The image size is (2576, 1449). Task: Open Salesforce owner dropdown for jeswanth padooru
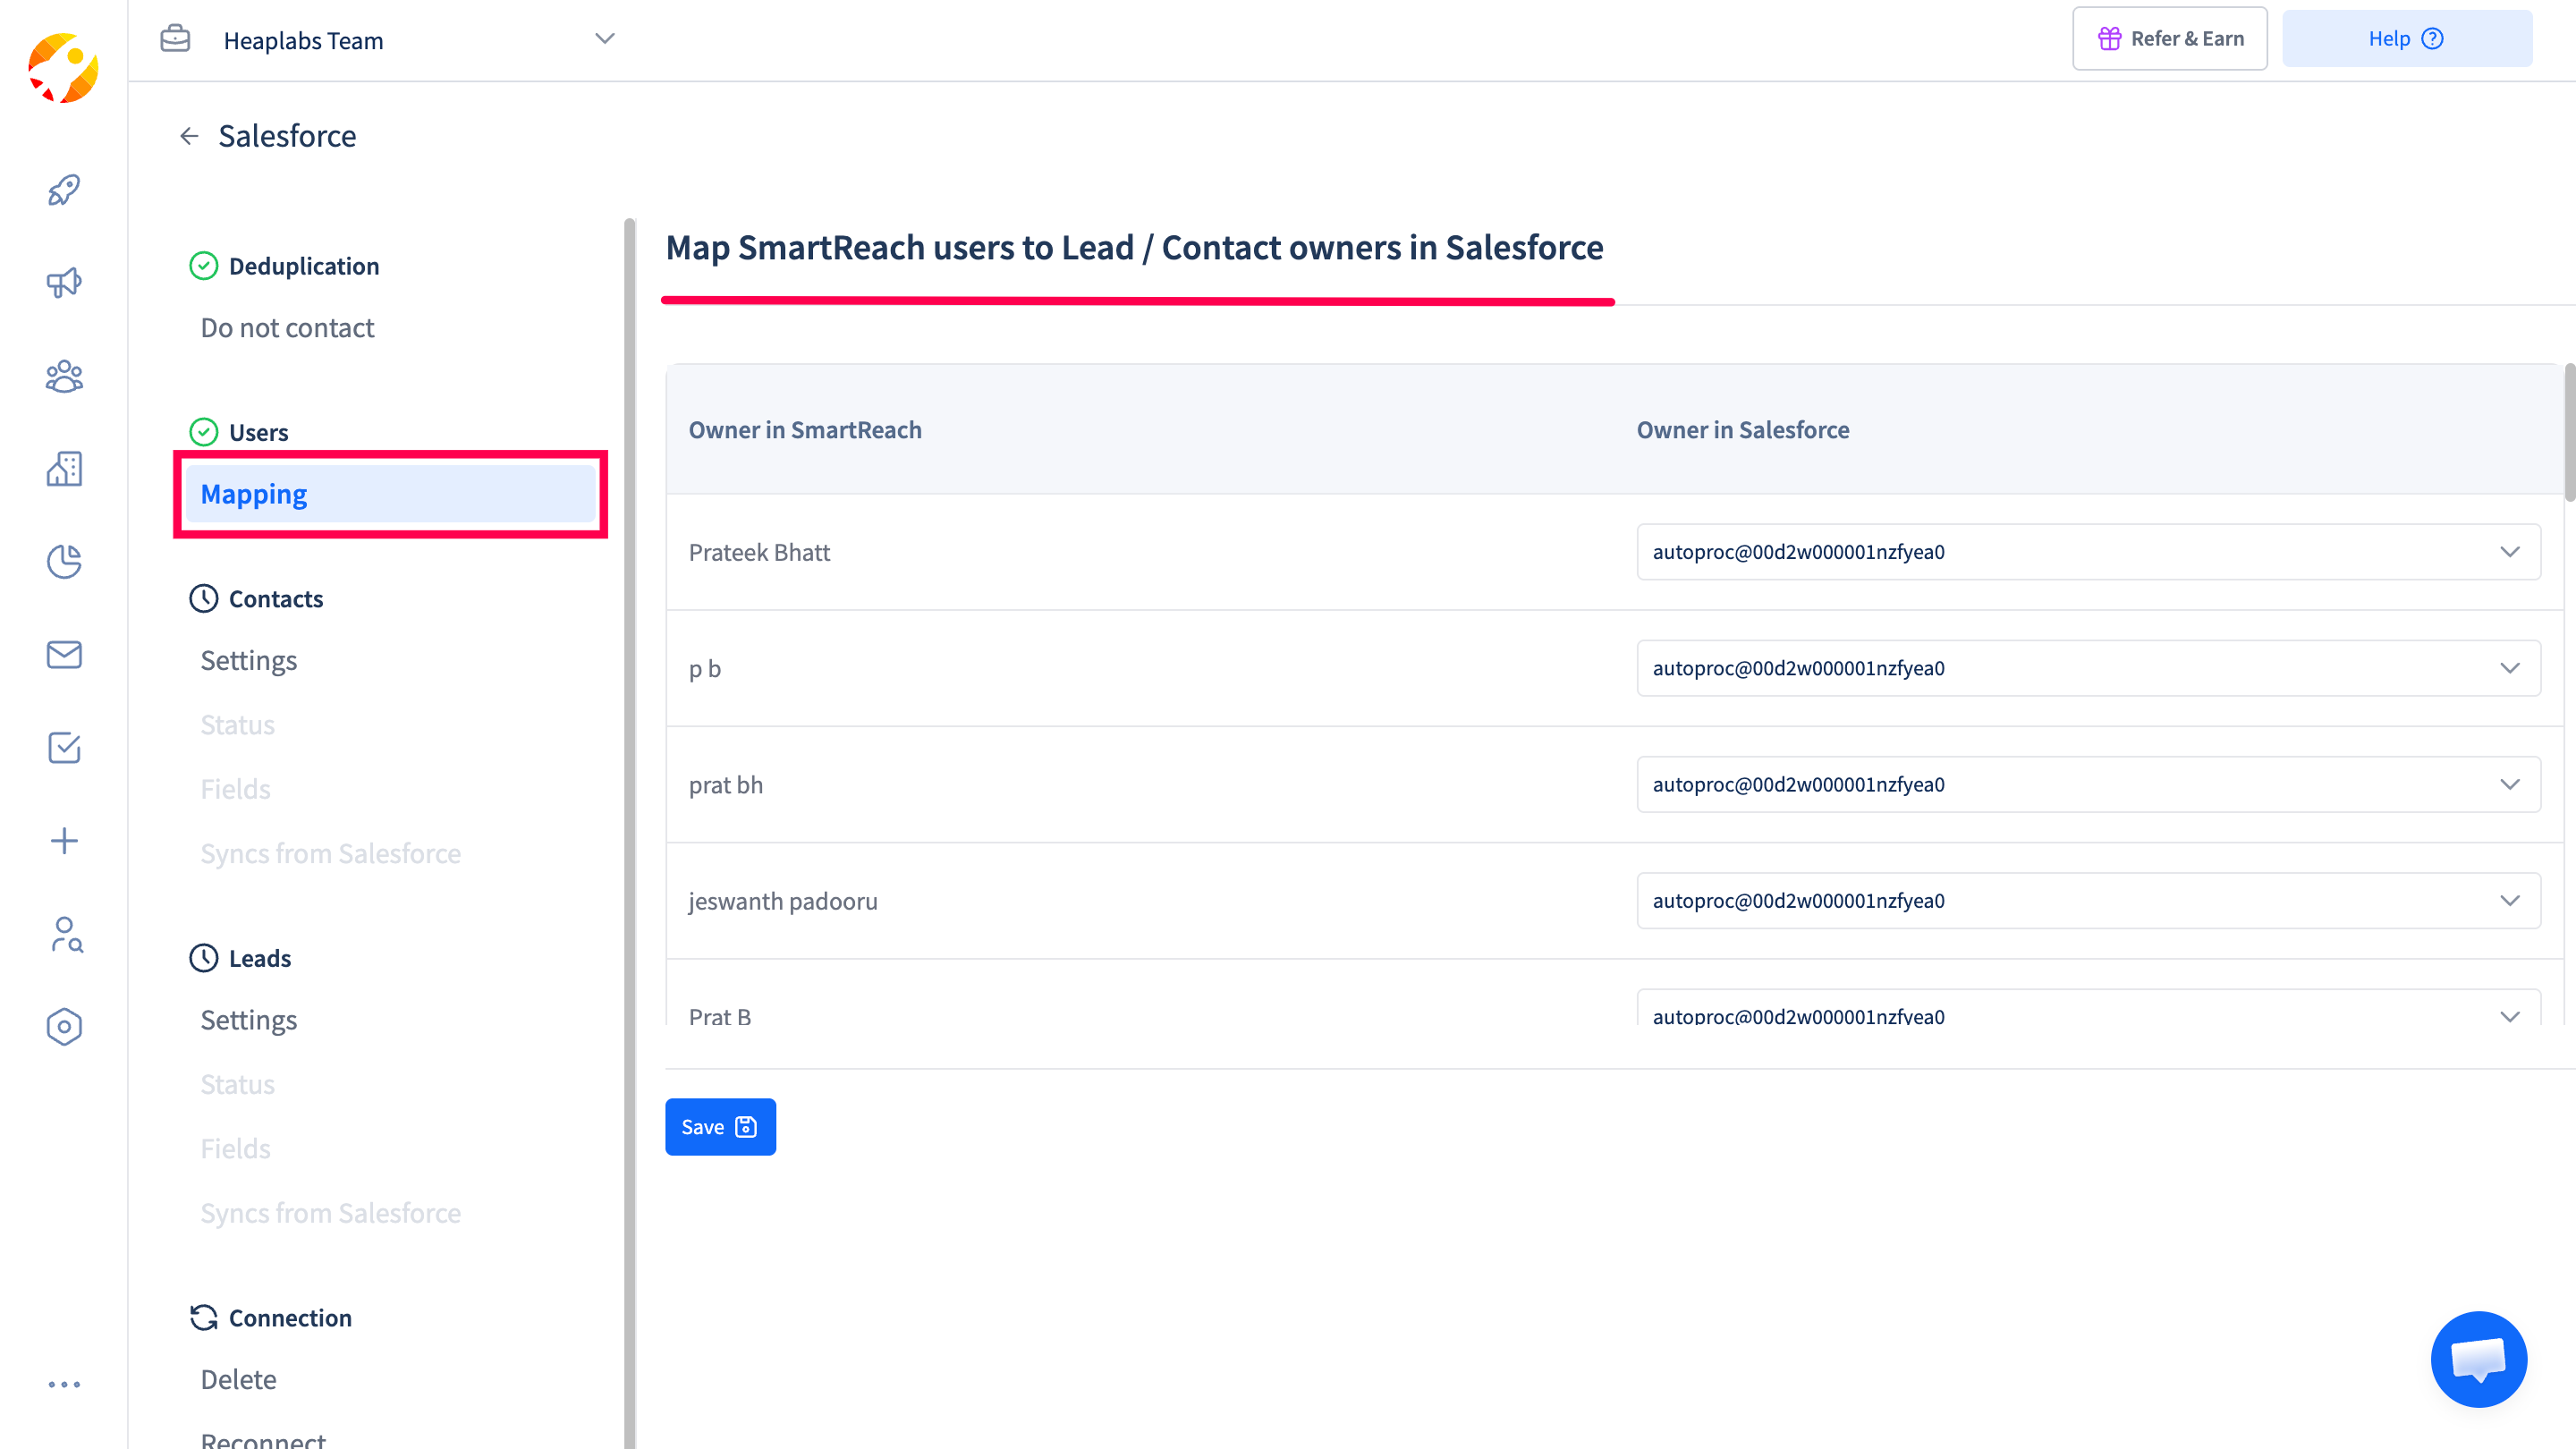[2088, 901]
